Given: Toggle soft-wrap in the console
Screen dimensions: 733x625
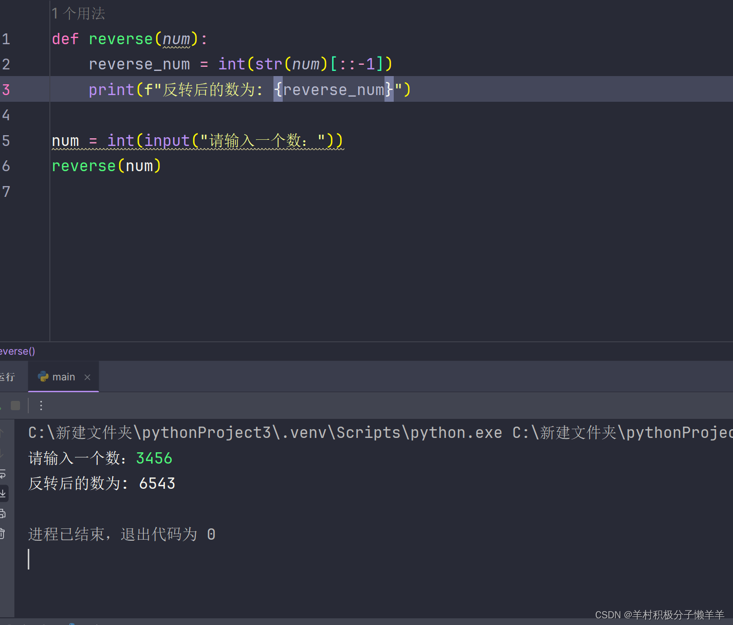Looking at the screenshot, I should point(3,474).
